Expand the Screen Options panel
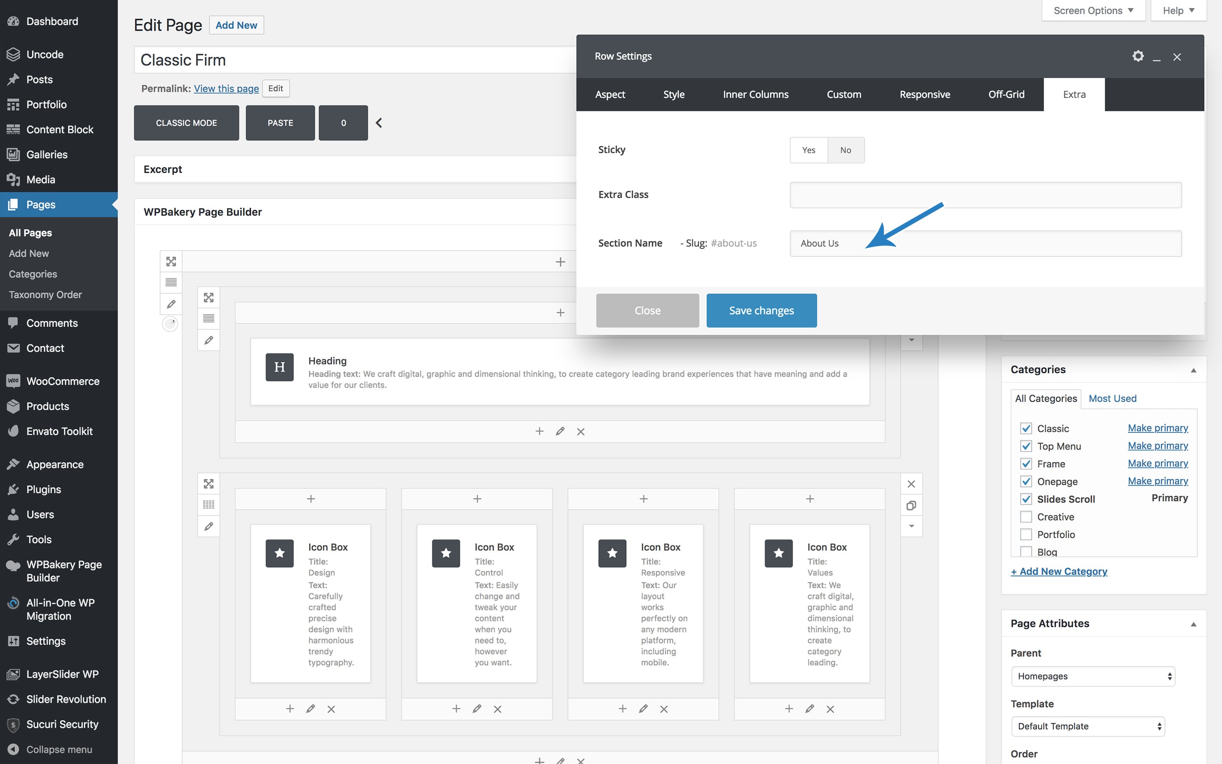The width and height of the screenshot is (1222, 764). pos(1093,11)
